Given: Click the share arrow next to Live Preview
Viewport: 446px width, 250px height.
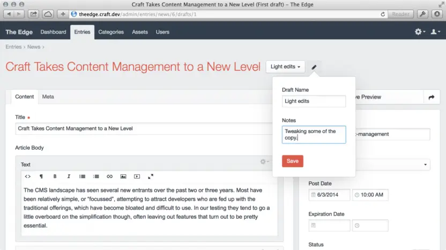Looking at the screenshot, I should pyautogui.click(x=432, y=97).
